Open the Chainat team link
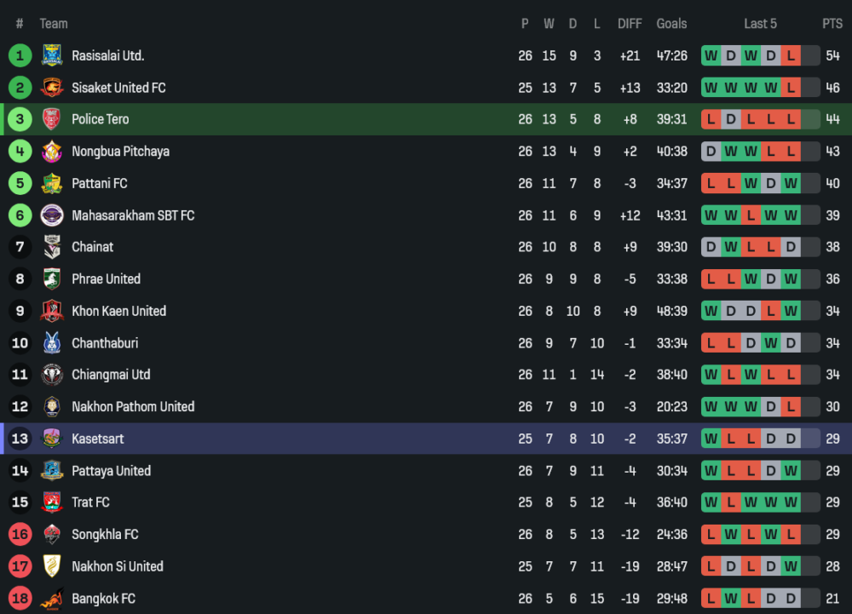The width and height of the screenshot is (852, 614). (x=92, y=247)
